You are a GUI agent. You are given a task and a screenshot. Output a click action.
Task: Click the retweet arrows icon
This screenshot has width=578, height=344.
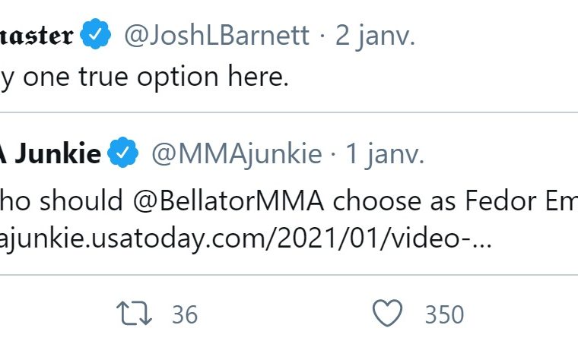coord(134,314)
